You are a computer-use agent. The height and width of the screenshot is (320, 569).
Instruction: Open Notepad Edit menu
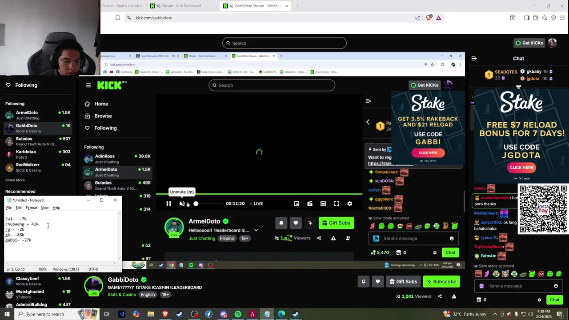[x=19, y=208]
